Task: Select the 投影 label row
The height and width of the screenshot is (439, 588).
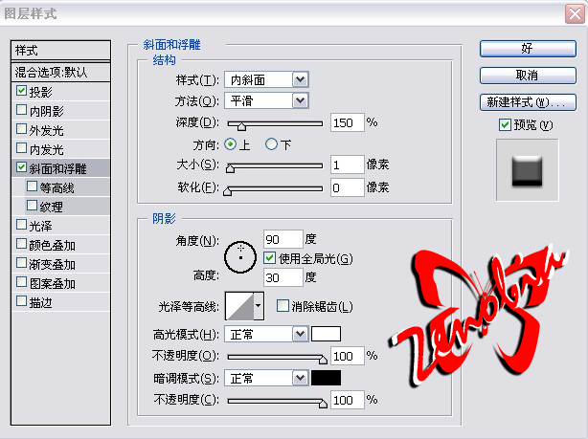Action: [60, 92]
